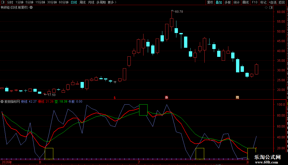Click the 2026年 date label
288x165 pixels.
[7, 162]
